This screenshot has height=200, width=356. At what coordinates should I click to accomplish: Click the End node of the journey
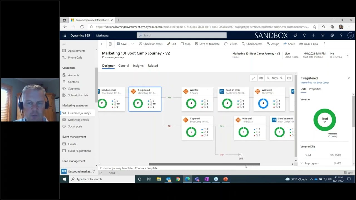(x=240, y=155)
